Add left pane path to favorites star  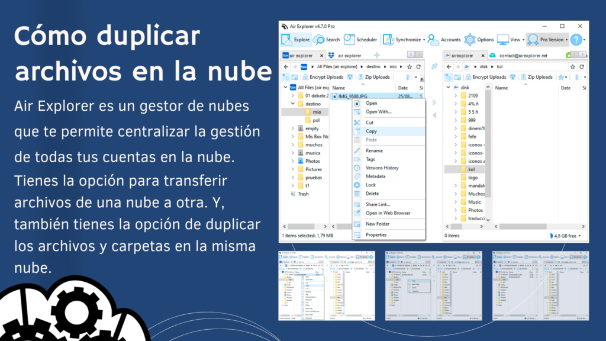410,66
